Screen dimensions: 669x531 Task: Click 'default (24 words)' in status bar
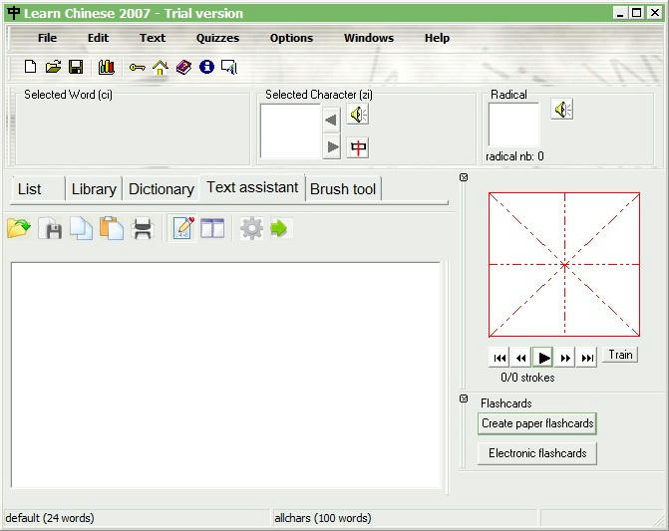click(x=50, y=518)
